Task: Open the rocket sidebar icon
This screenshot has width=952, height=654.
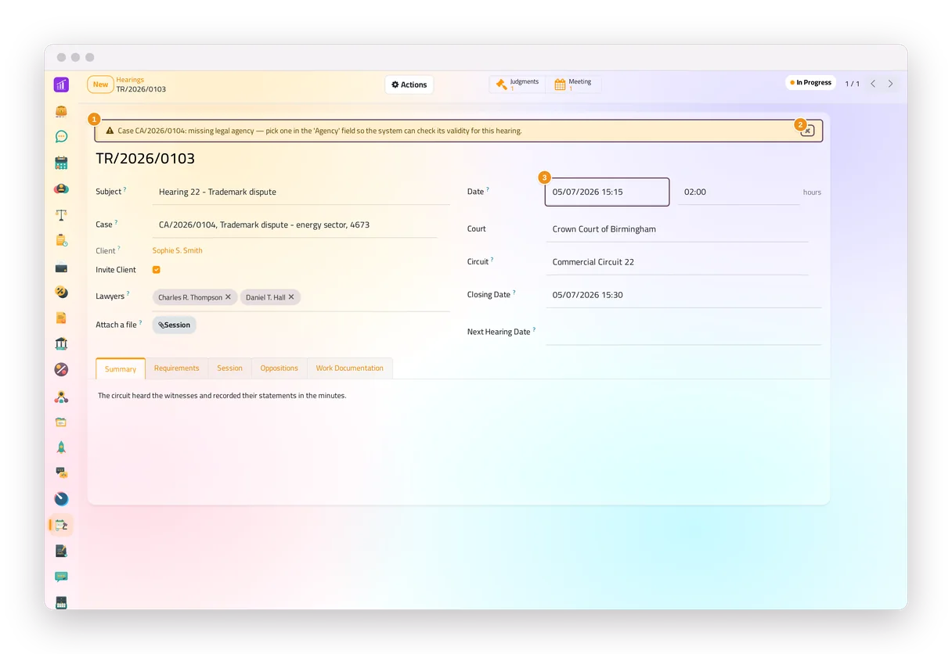Action: (x=61, y=447)
